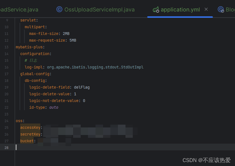Viewport: 235px width, 166px height.
Task: Click the oss configuration key
Action: [x=18, y=121]
